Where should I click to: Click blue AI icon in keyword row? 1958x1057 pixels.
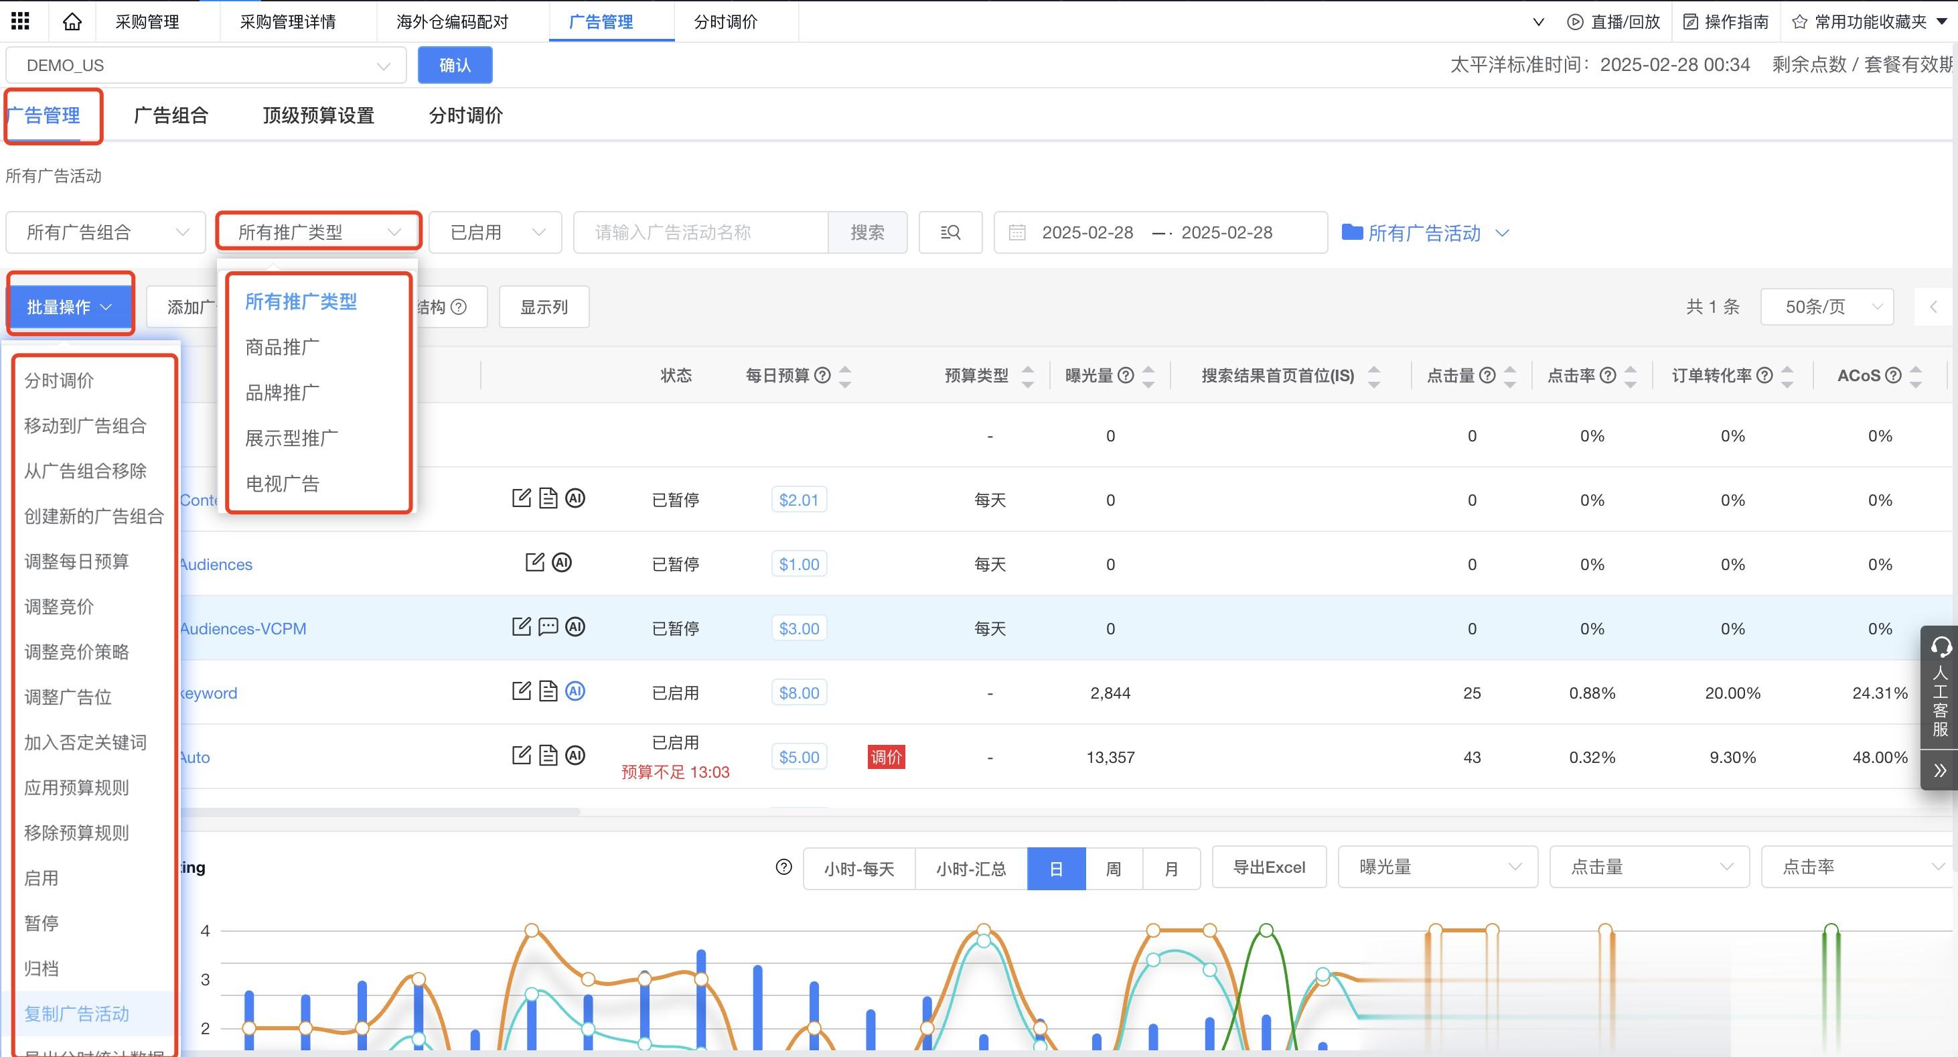tap(575, 691)
